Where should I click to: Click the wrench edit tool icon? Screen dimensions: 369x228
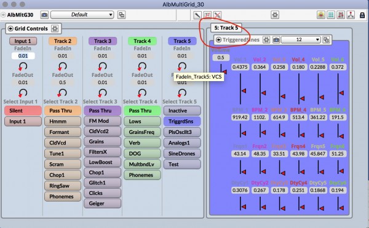[197, 15]
